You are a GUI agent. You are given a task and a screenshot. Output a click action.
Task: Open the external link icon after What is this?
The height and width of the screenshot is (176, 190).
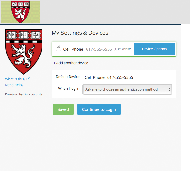point(28,79)
